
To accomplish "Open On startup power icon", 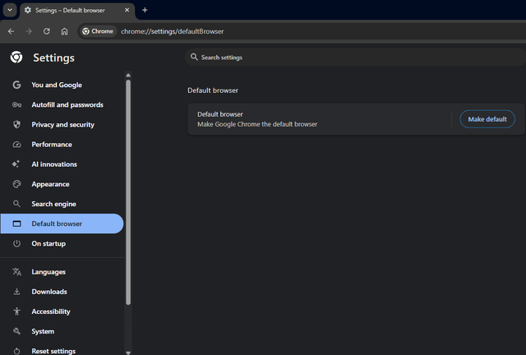I will (16, 243).
